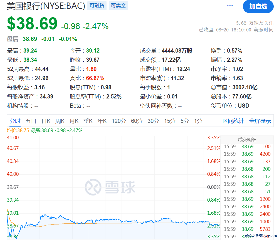Open 区间统计 range statistics
279x240 pixels.
tap(233, 121)
